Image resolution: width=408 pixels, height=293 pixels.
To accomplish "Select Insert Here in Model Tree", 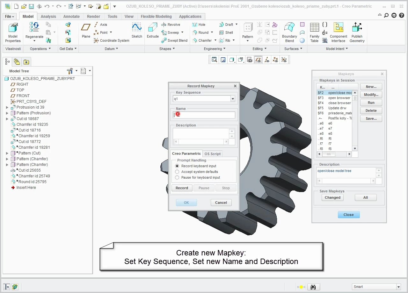I will pyautogui.click(x=26, y=188).
